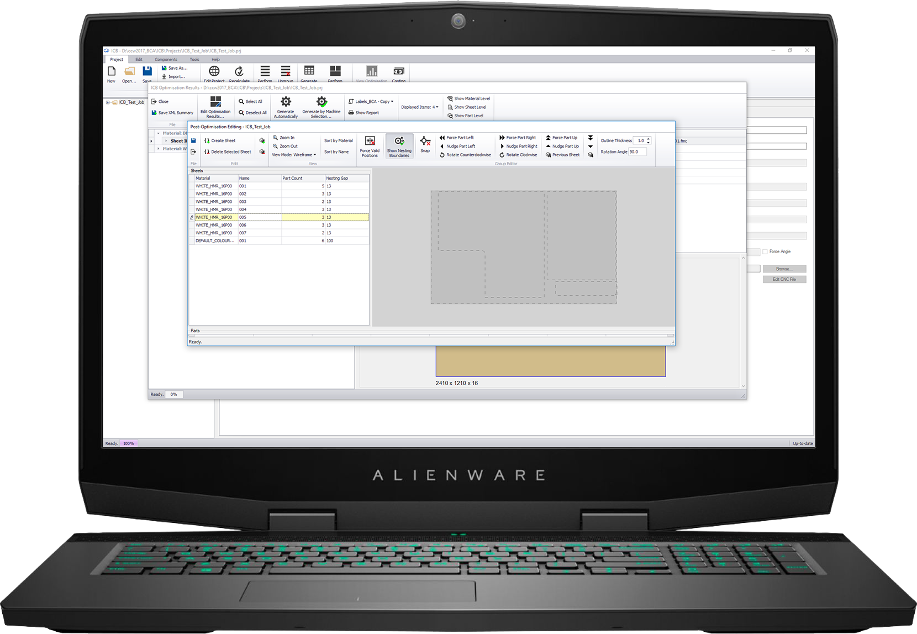Click the Browse button
The width and height of the screenshot is (917, 634).
(x=784, y=269)
